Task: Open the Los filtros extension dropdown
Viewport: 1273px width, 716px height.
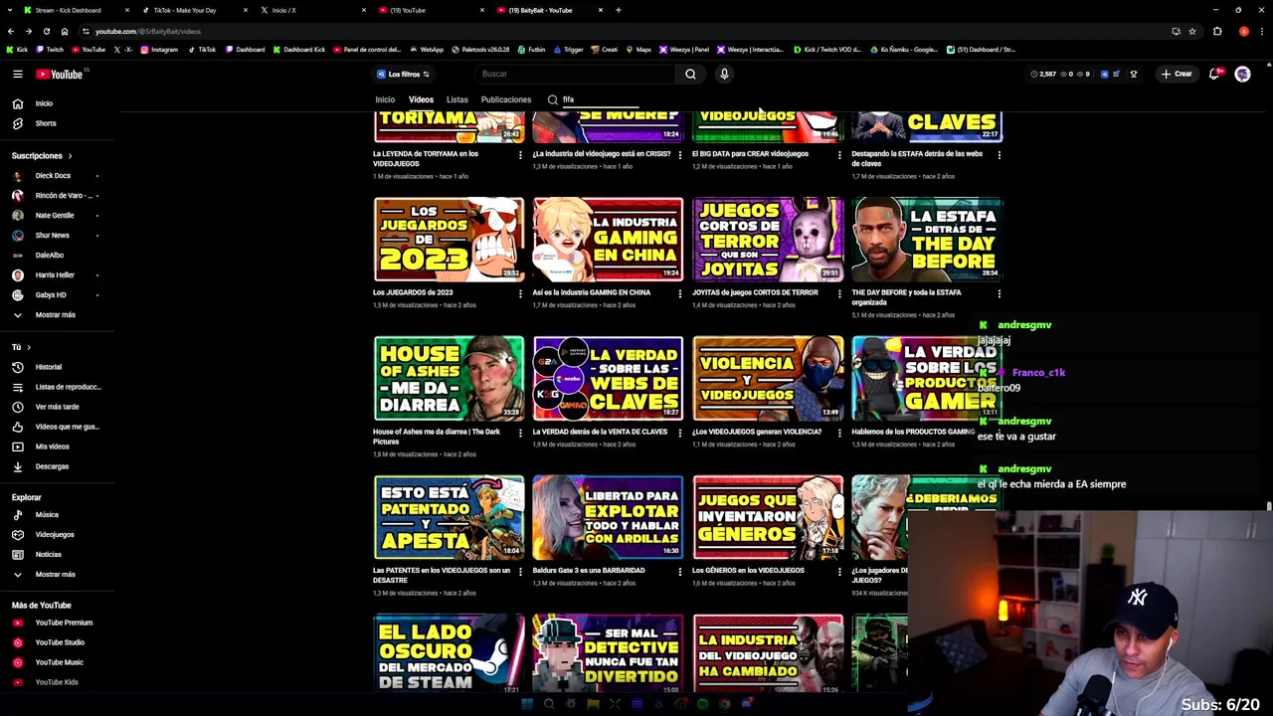Action: tap(403, 74)
